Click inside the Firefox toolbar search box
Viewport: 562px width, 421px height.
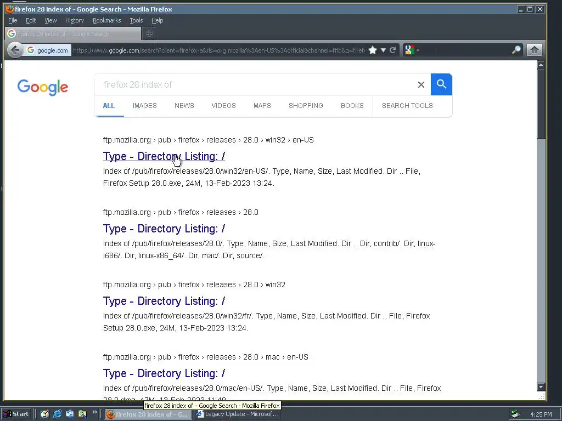(466, 50)
